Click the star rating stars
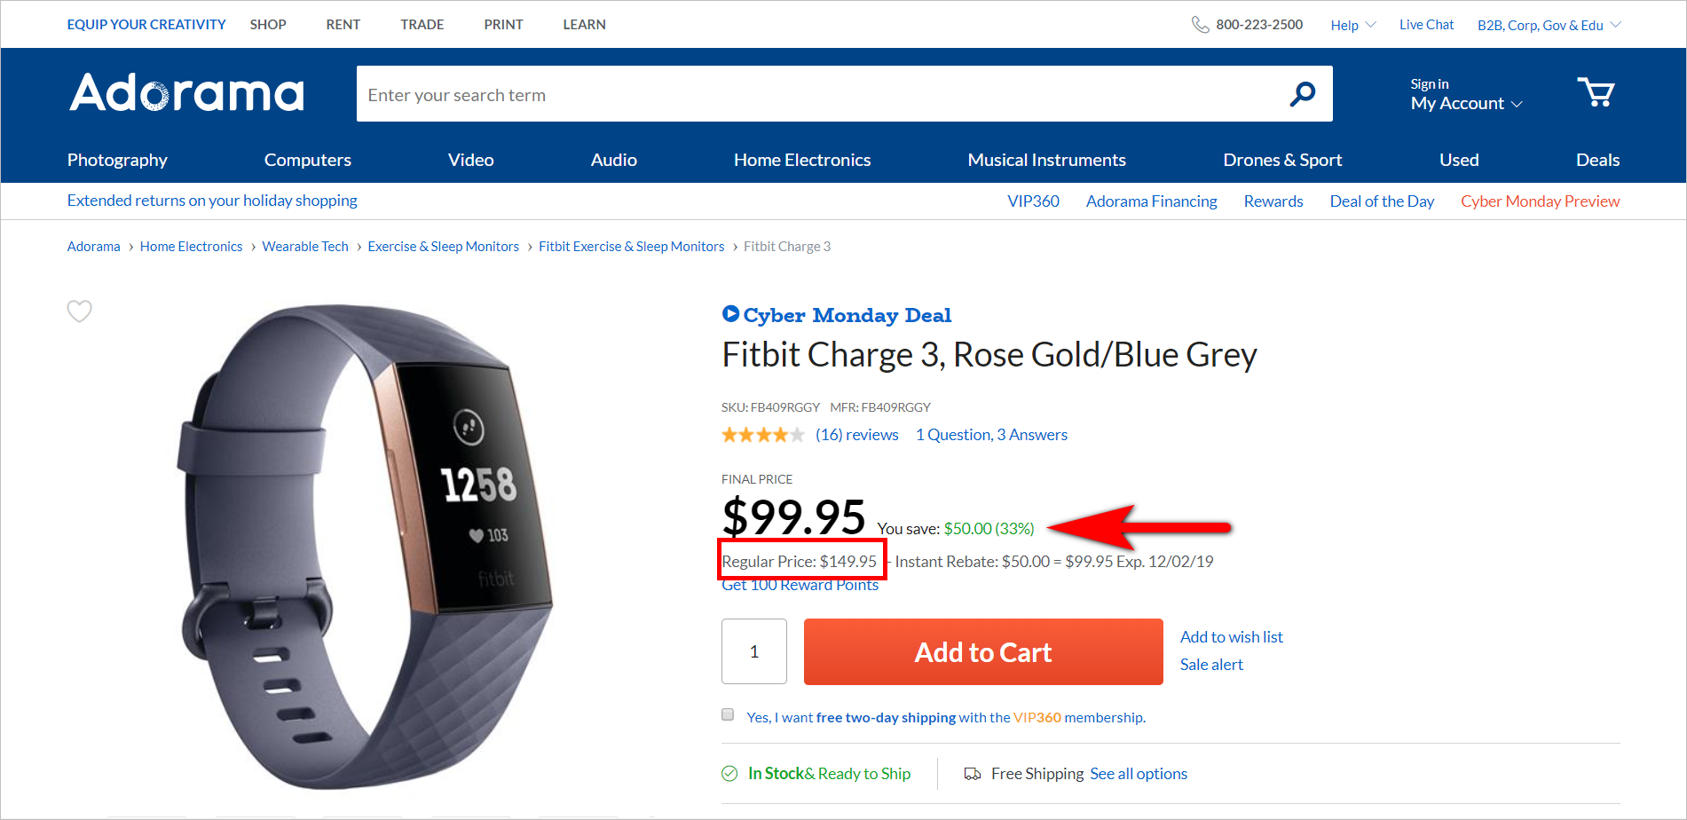 pyautogui.click(x=762, y=434)
